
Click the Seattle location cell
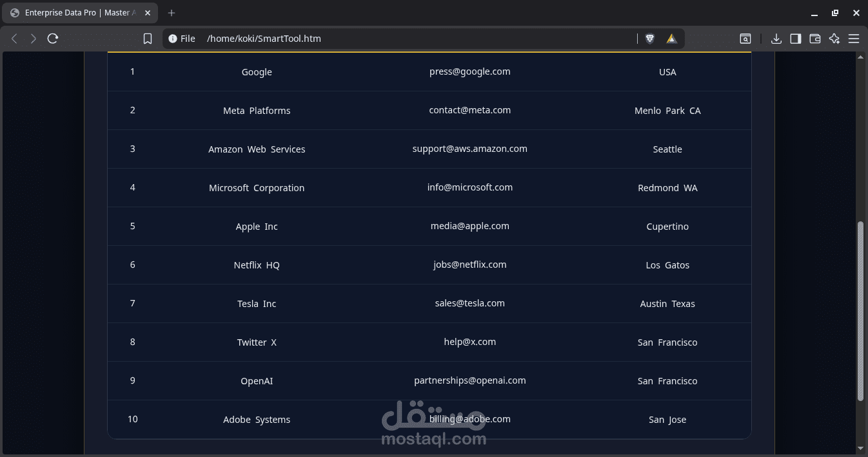pyautogui.click(x=667, y=149)
